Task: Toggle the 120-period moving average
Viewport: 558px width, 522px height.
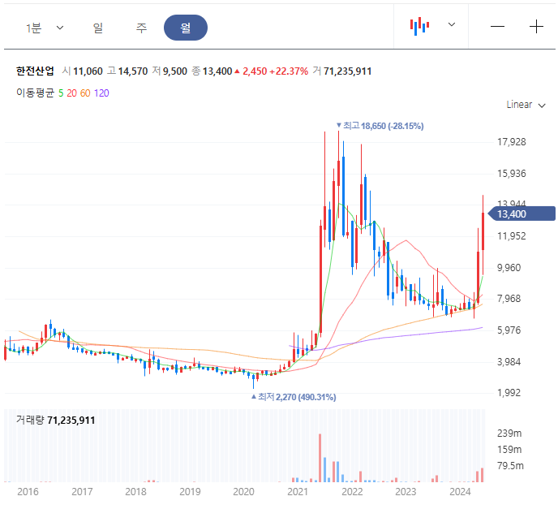Action: 101,93
